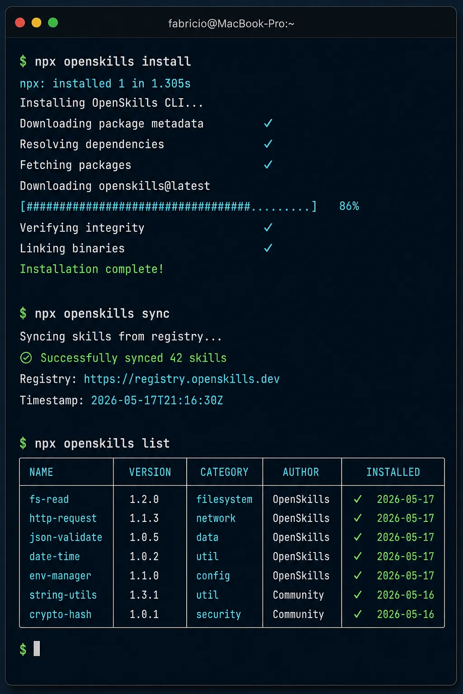Click the 2026-05-17 date in http-request row

tap(406, 518)
